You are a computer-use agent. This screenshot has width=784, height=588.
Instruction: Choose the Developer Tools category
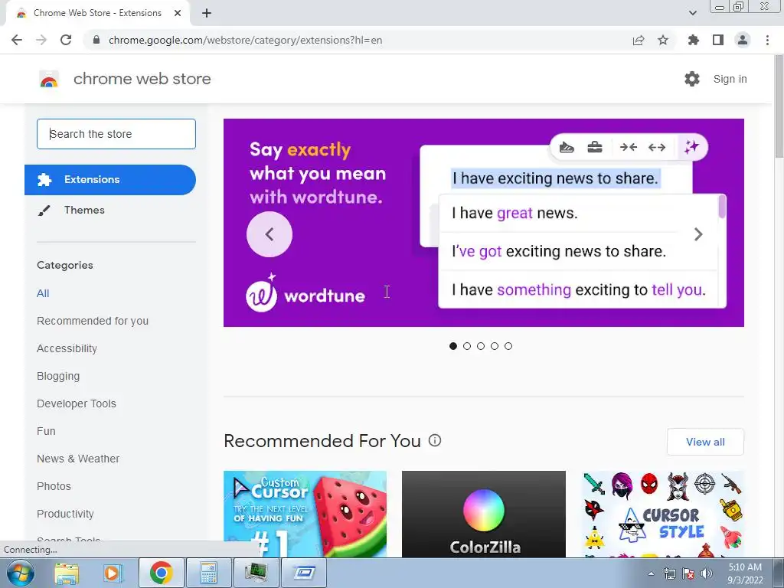[77, 403]
